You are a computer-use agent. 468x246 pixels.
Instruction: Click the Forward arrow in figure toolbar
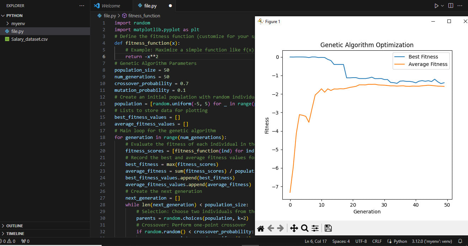pyautogui.click(x=280, y=229)
